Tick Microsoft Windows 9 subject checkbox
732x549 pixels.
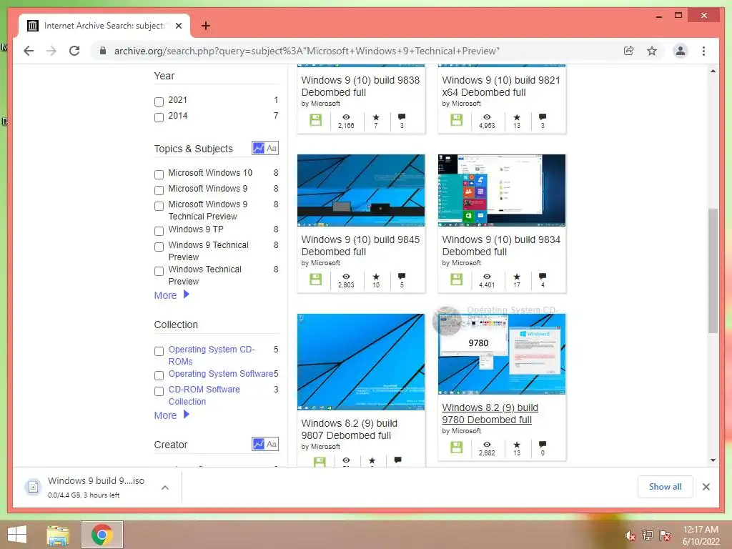[159, 190]
